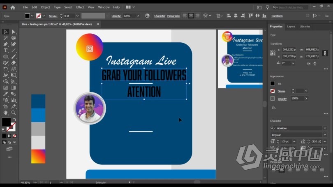
Task: Select the Eraser tool
Action: [x=14, y=63]
